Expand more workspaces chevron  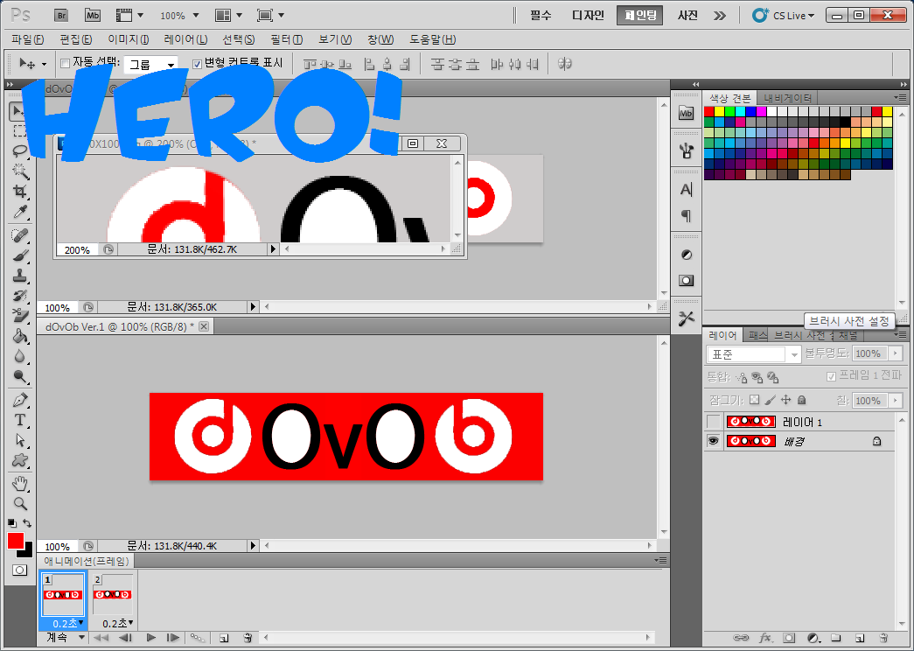pos(720,16)
